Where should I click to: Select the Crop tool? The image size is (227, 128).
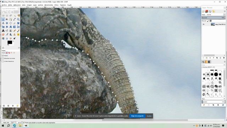click(15, 23)
